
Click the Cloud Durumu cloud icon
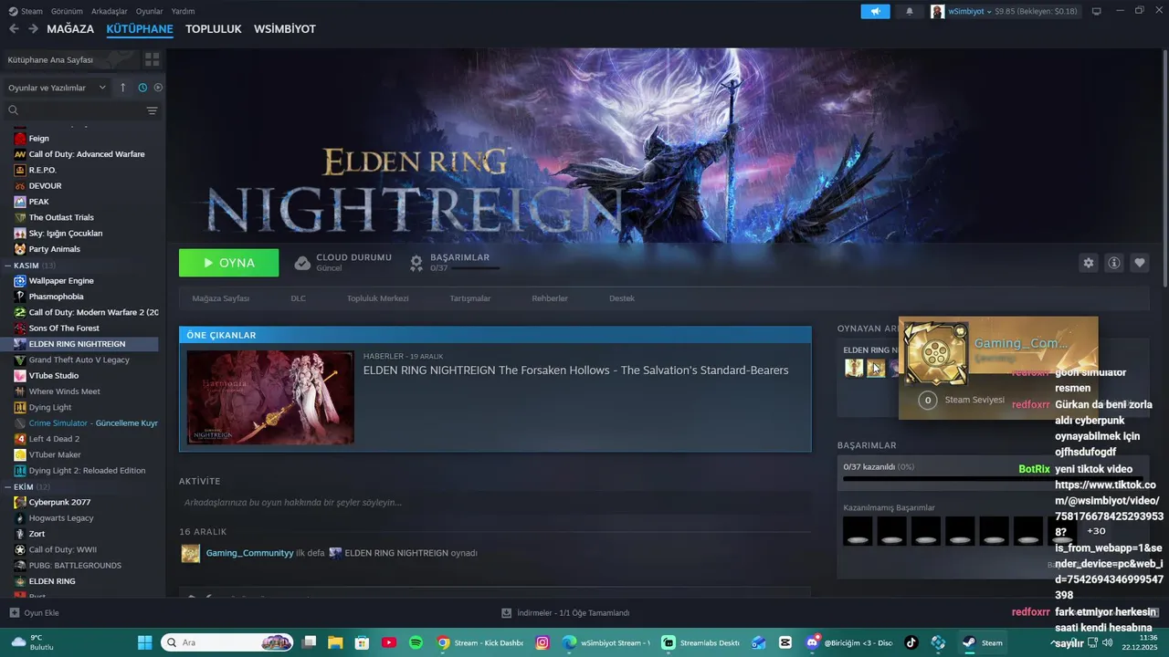pyautogui.click(x=302, y=263)
